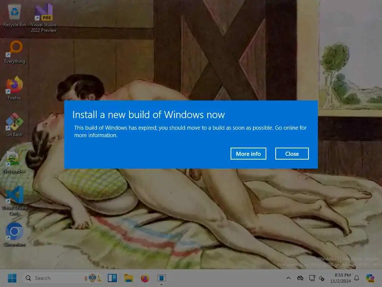This screenshot has height=287, width=382.
Task: Select the Chromium desktop shortcut
Action: point(15,235)
